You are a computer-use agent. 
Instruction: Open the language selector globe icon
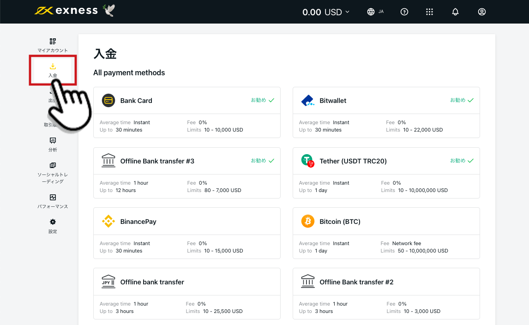[x=371, y=12]
